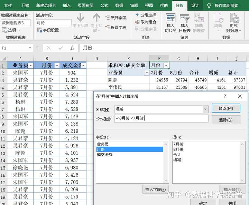Click the 项 list scrollbar up arrow
This screenshot has width=249, height=205.
(242, 144)
